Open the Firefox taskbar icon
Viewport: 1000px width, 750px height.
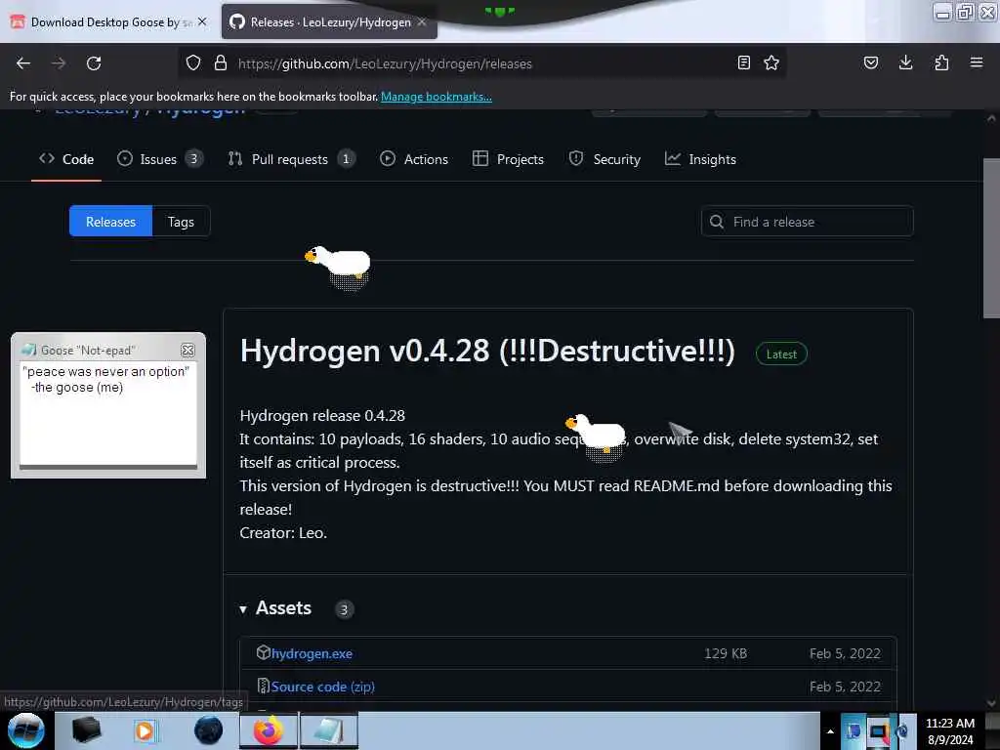269,730
